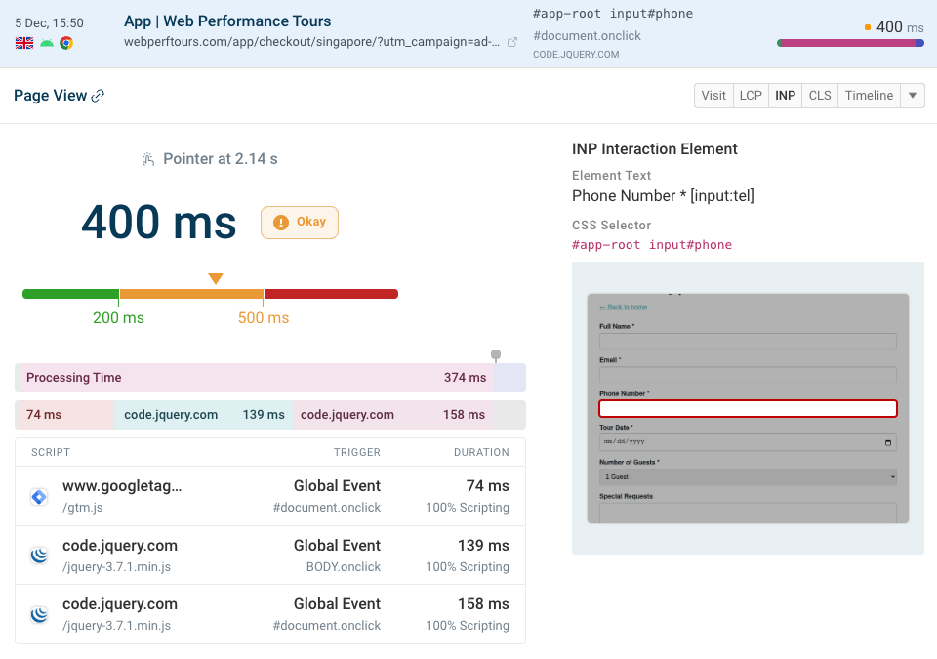Open the dropdown arrow beside Timeline tab
Viewport: 937px width, 659px height.
pyautogui.click(x=912, y=95)
